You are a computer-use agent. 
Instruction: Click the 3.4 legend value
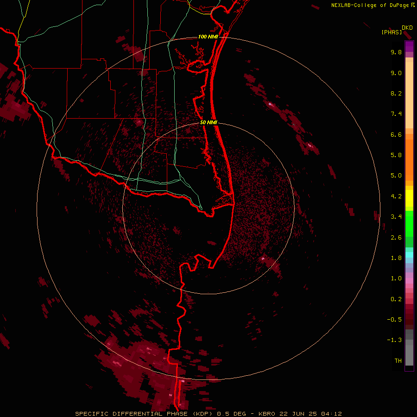(x=396, y=217)
